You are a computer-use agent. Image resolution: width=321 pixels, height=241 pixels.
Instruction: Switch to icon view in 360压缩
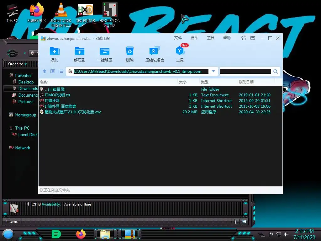point(53,71)
